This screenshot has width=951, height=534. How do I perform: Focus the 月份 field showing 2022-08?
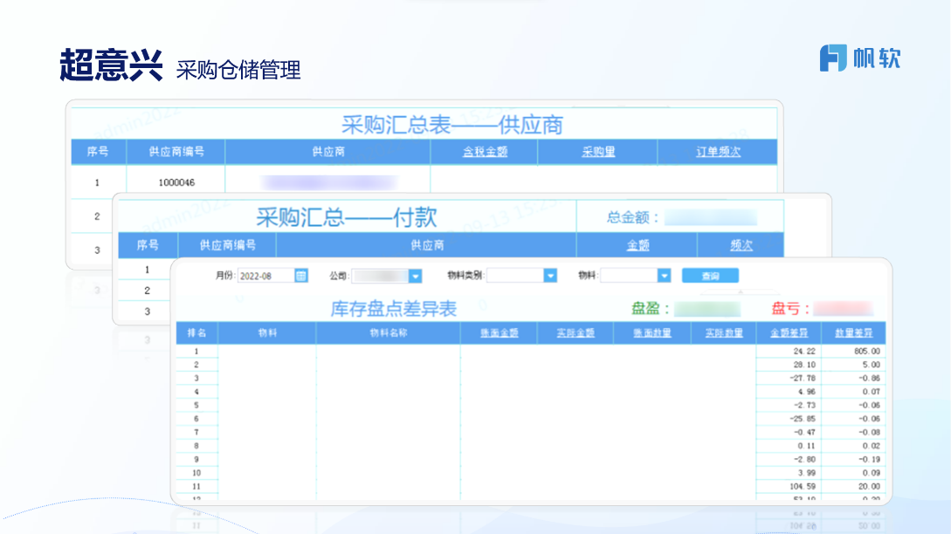[x=266, y=276]
